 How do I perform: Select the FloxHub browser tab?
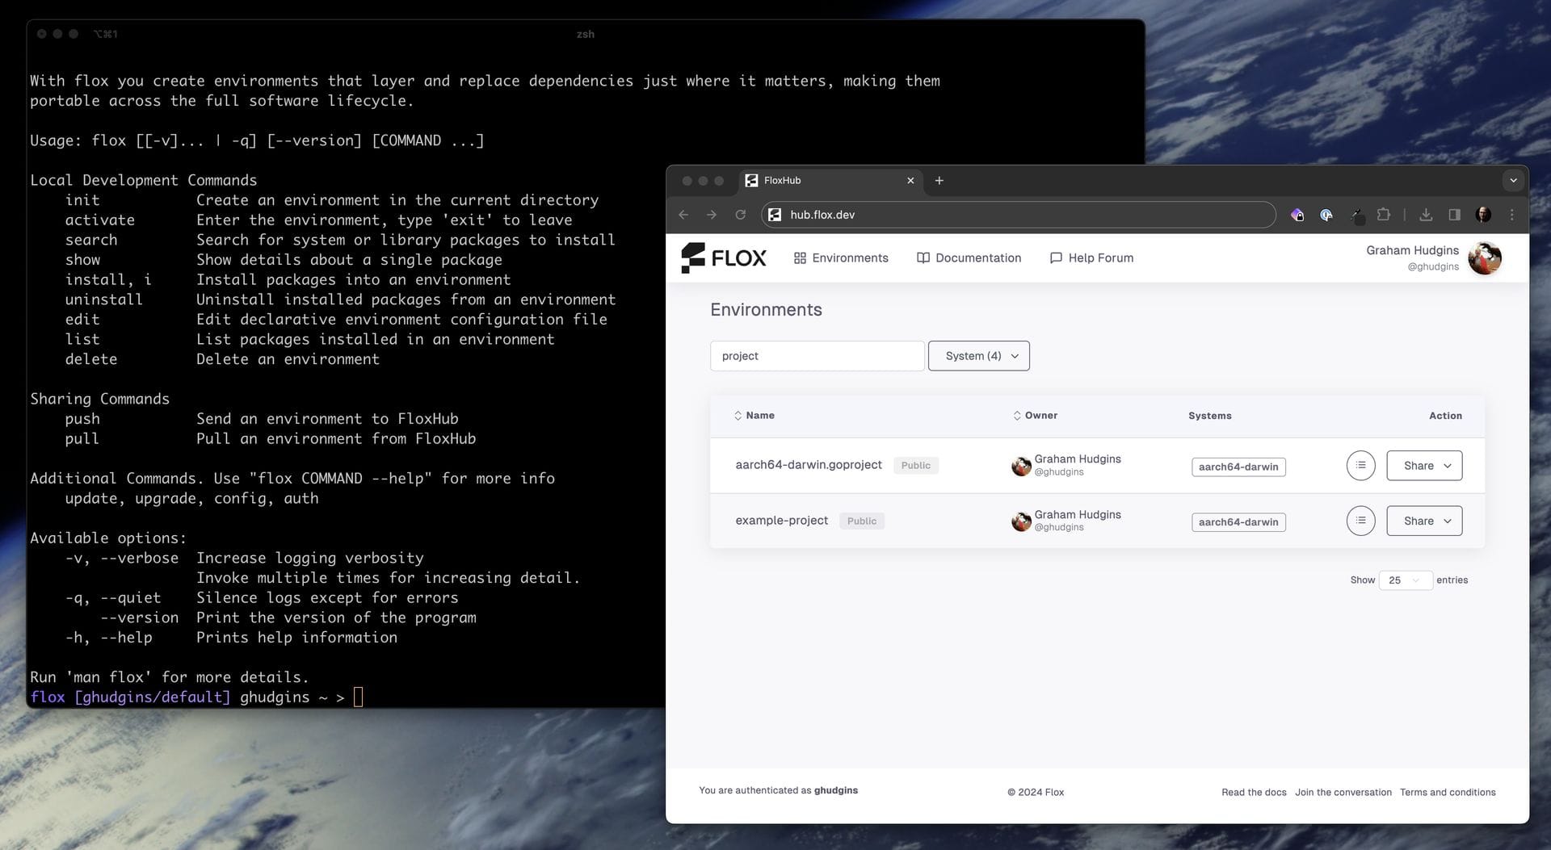[816, 181]
